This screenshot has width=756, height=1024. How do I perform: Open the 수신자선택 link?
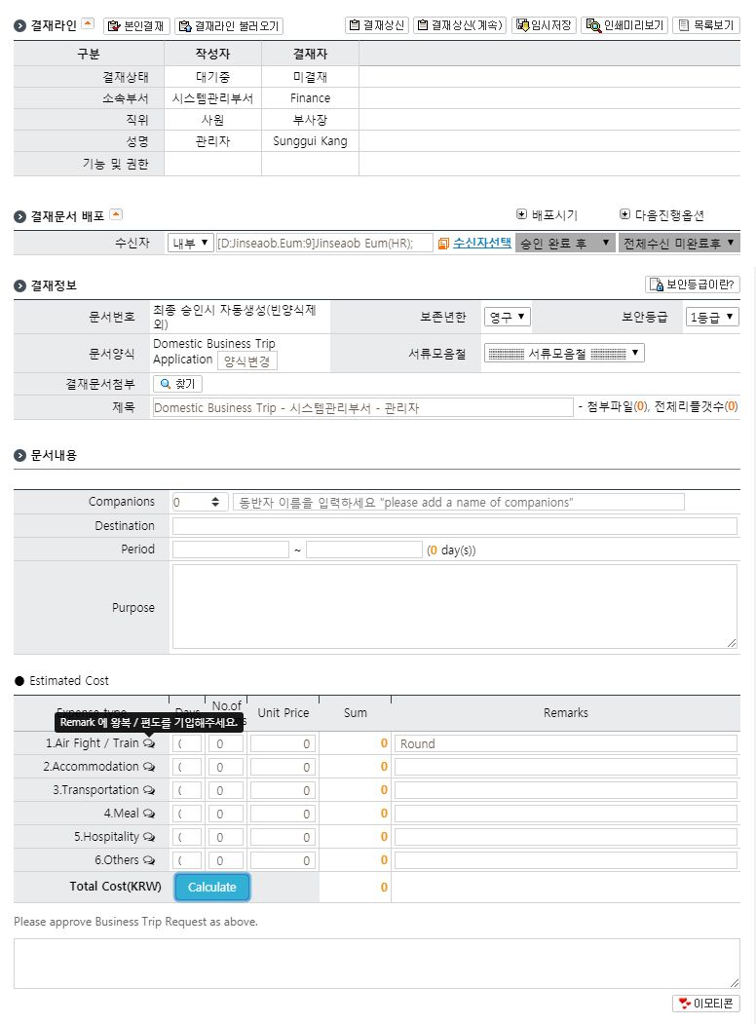click(x=482, y=243)
